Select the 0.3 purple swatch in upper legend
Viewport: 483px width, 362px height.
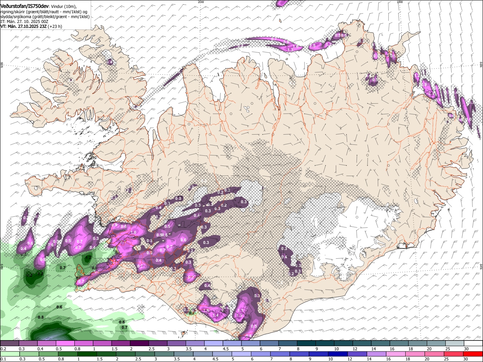pos(28,344)
